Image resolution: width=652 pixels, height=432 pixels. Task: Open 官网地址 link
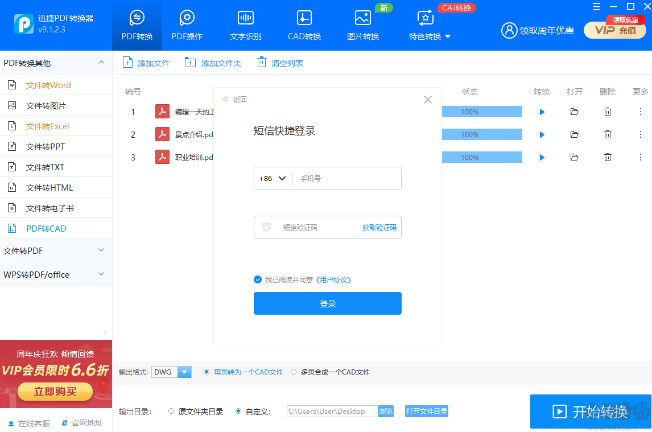click(82, 423)
